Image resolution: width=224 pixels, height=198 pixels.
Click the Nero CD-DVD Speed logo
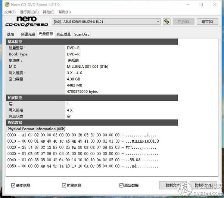click(x=27, y=21)
